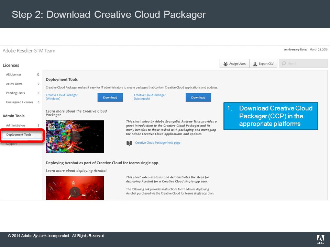This screenshot has width=330, height=247.
Task: Play the deploying Acrobat video thumbnail
Action: [75, 188]
